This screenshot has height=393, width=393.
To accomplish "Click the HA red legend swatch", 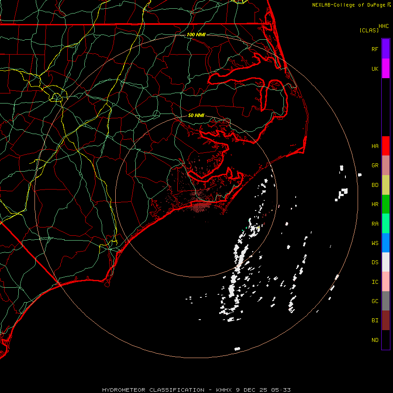I will pyautogui.click(x=386, y=146).
